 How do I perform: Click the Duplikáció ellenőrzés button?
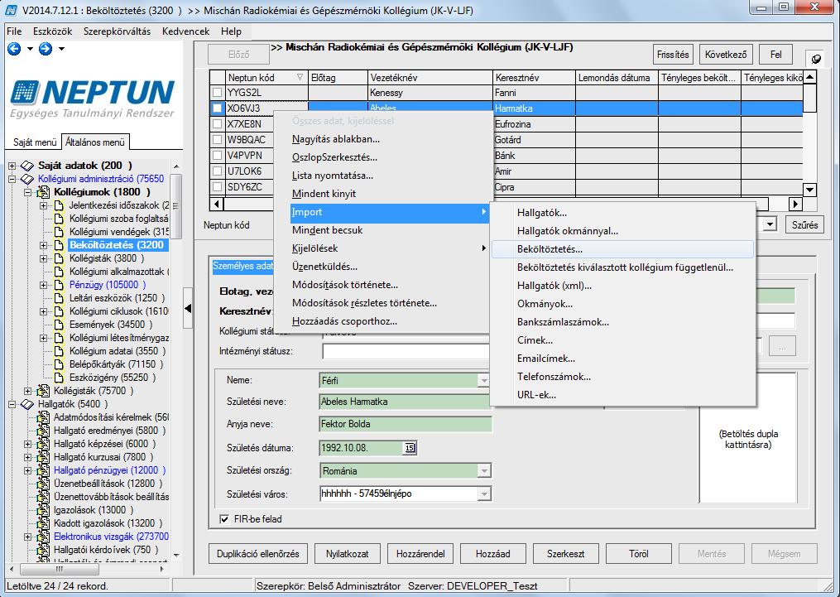click(258, 554)
